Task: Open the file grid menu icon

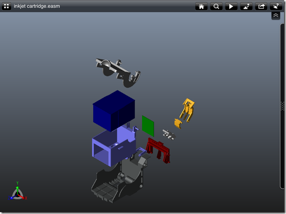Action: pos(6,6)
